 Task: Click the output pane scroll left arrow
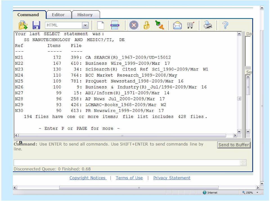pos(16,136)
